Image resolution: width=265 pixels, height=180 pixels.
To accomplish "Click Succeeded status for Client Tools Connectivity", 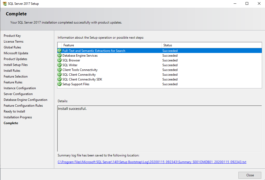I will tap(170, 70).
